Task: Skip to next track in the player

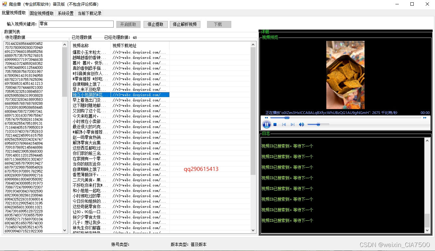Action: tap(292, 124)
